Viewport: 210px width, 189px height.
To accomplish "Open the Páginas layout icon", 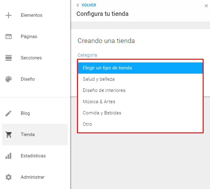I will (9, 37).
